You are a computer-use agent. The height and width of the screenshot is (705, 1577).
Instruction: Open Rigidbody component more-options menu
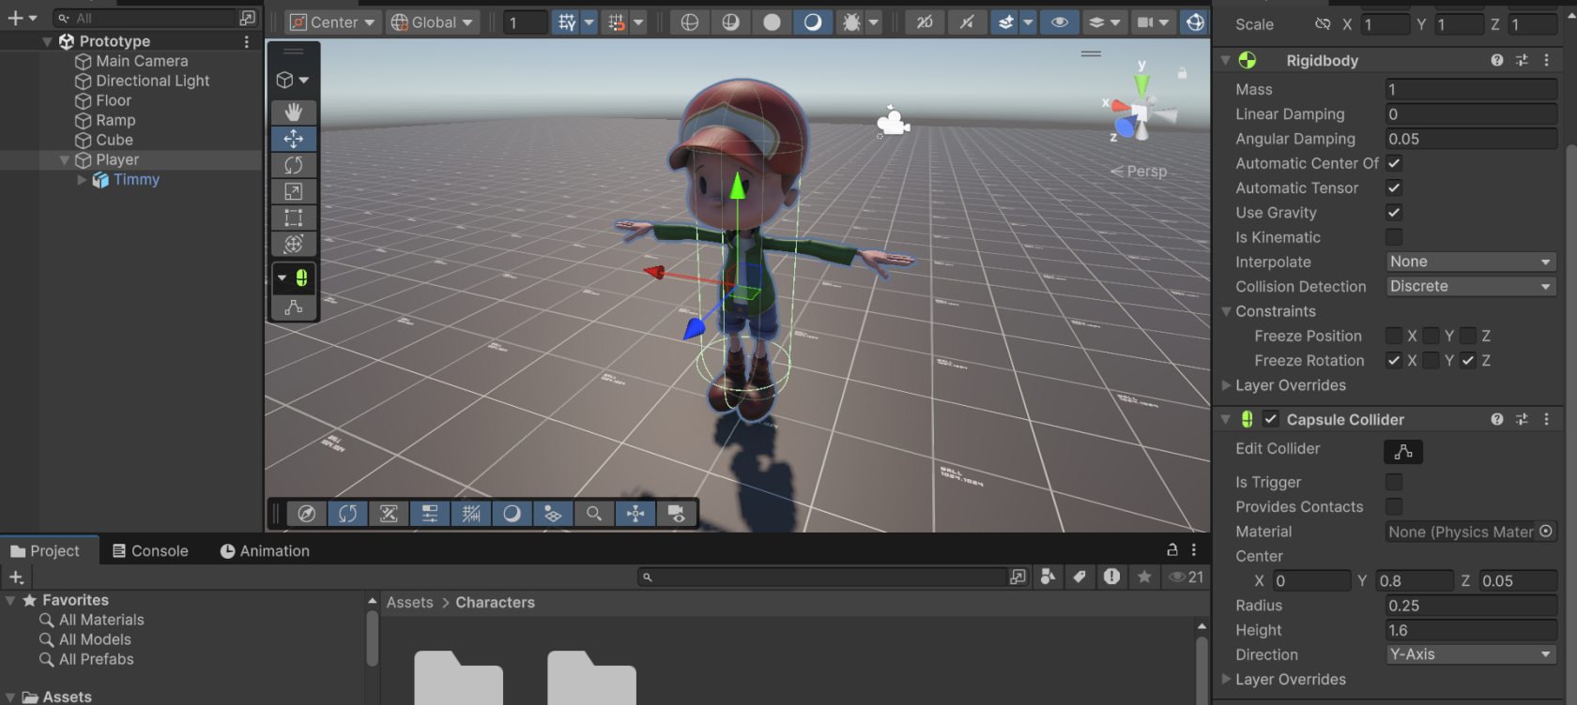point(1547,60)
